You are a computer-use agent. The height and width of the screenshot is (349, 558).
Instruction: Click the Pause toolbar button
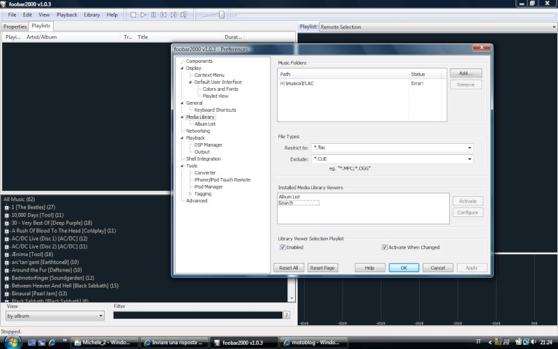click(x=153, y=15)
